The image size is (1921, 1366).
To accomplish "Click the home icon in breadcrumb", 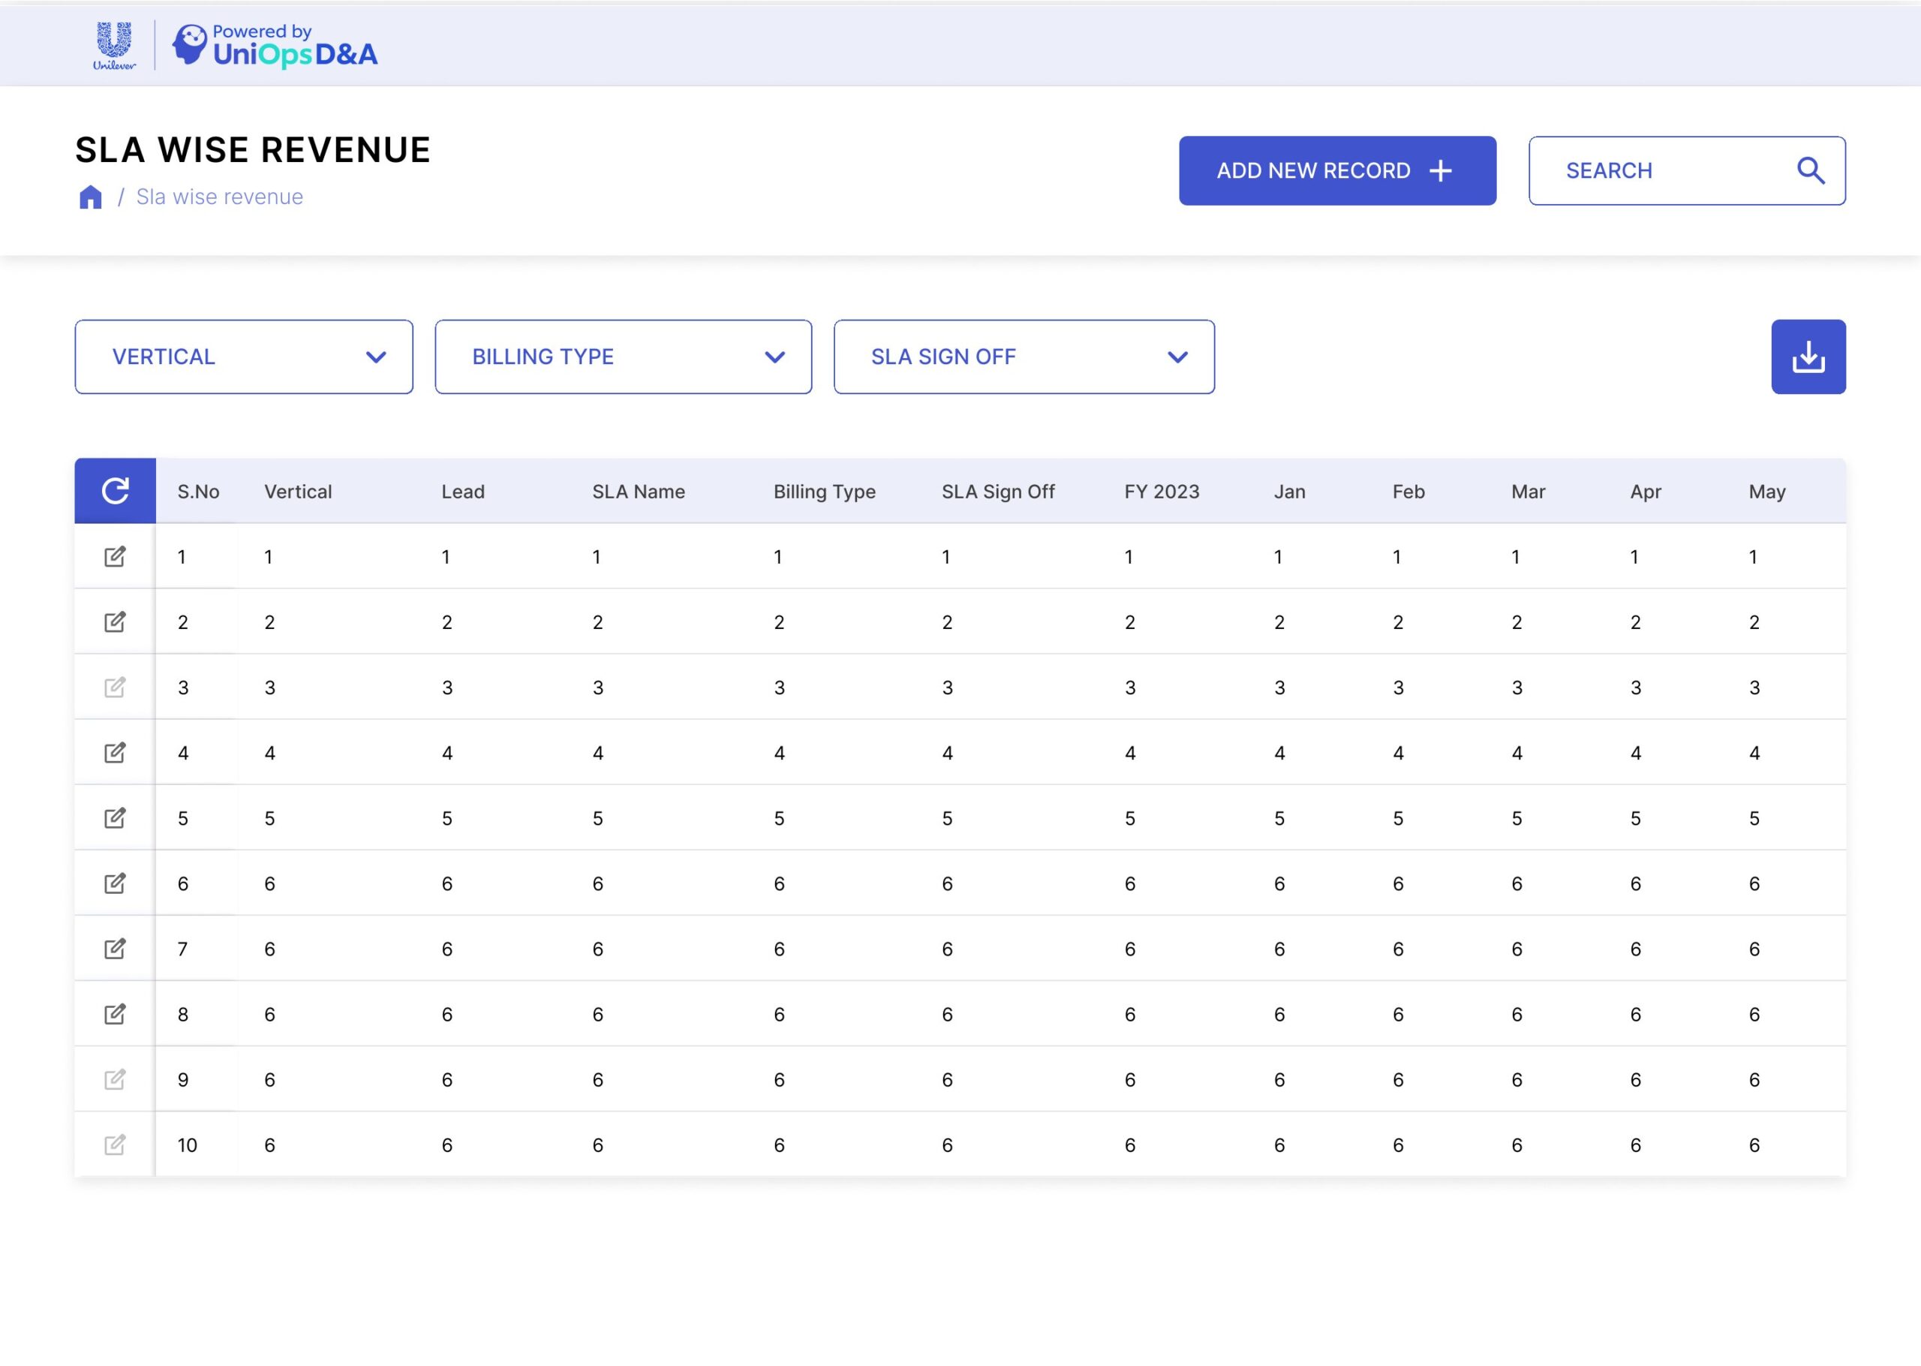I will point(91,197).
